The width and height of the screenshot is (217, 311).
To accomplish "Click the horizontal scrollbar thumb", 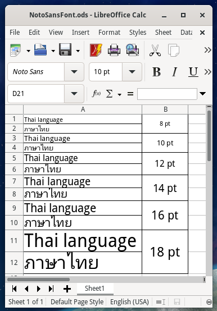I will coord(39,280).
